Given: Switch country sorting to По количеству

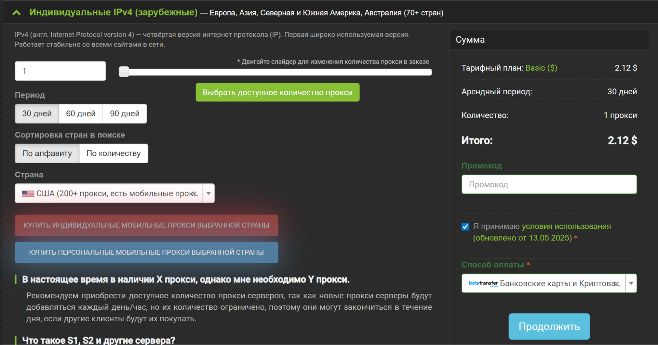Looking at the screenshot, I should pyautogui.click(x=114, y=153).
